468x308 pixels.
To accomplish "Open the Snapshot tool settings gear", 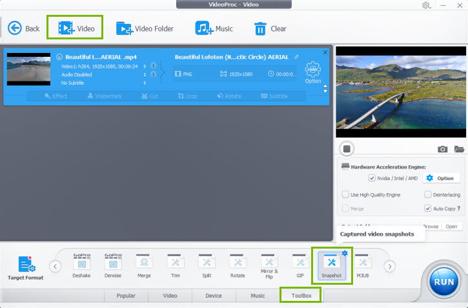I will click(x=345, y=253).
